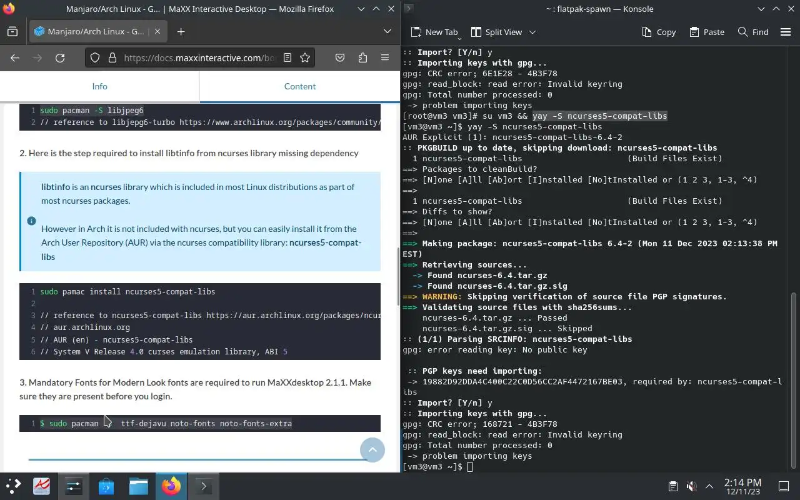Image resolution: width=800 pixels, height=500 pixels.
Task: Open Firefox tracking protection shield
Action: pos(95,57)
